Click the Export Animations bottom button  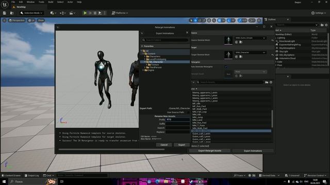[x=253, y=151]
